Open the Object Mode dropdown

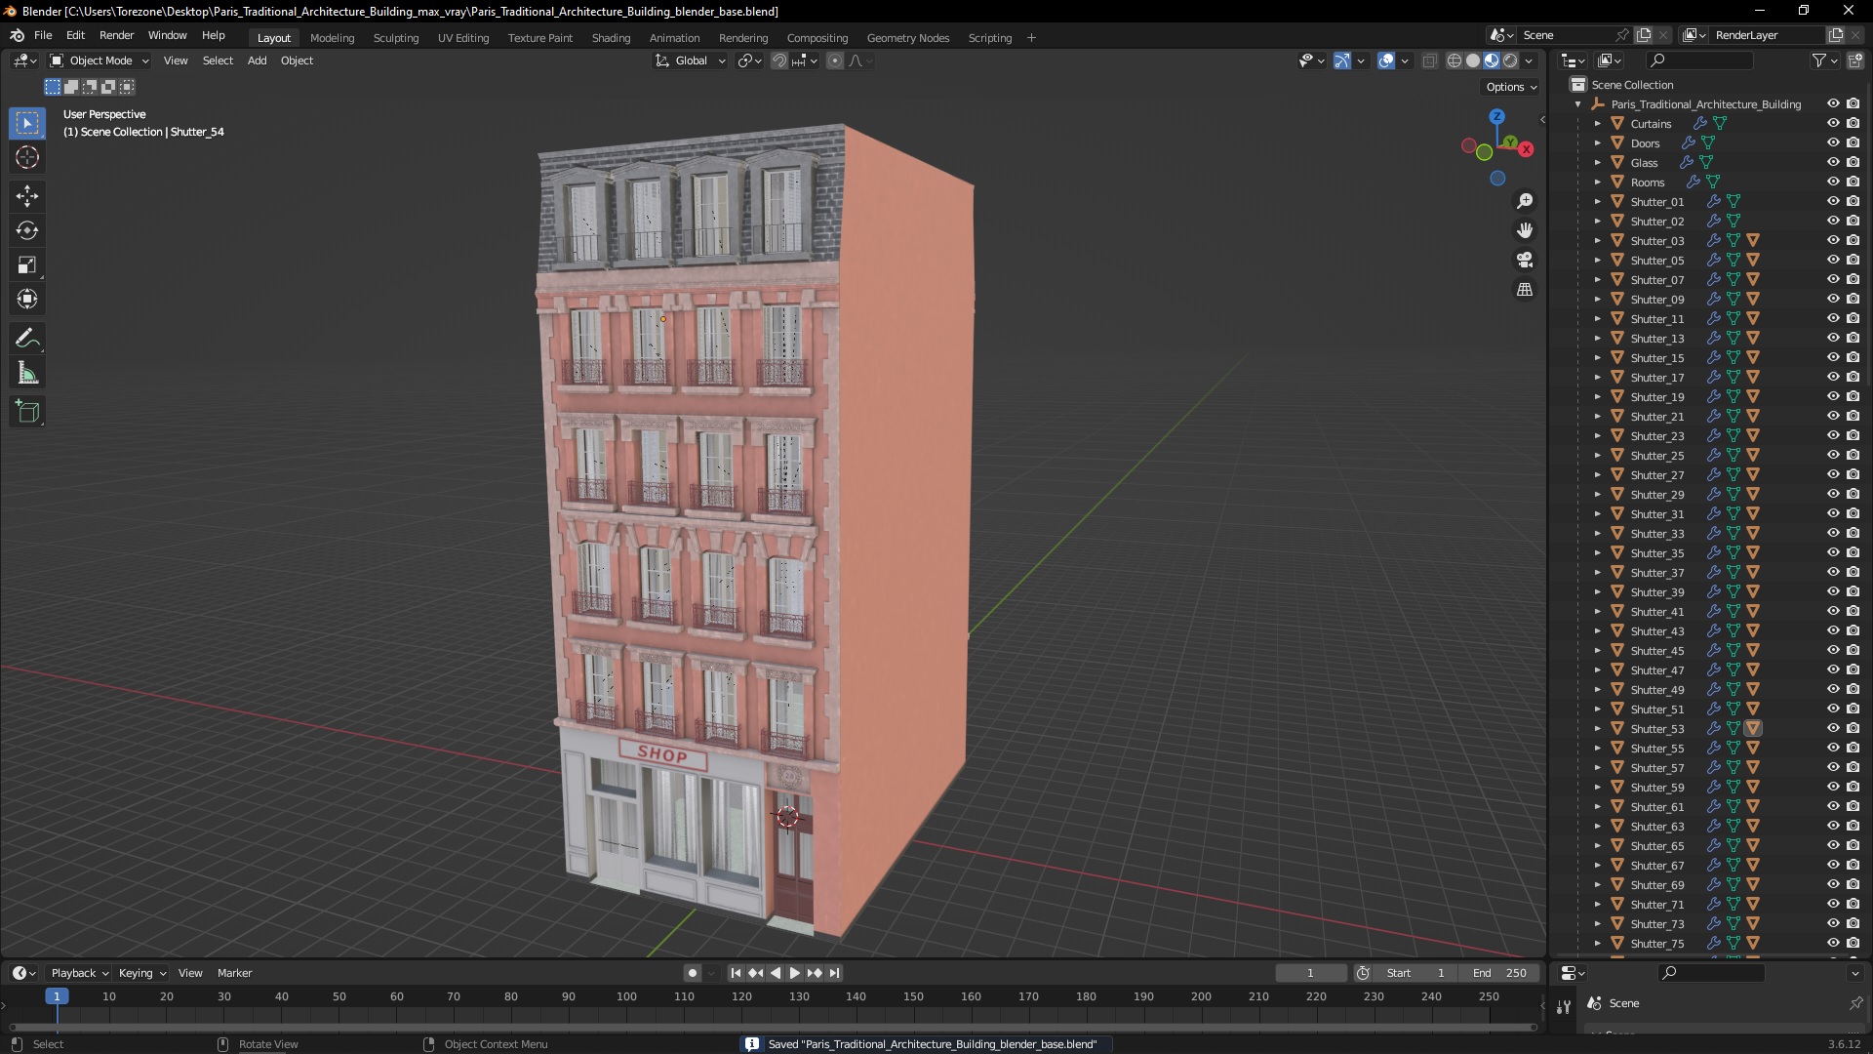(x=100, y=61)
